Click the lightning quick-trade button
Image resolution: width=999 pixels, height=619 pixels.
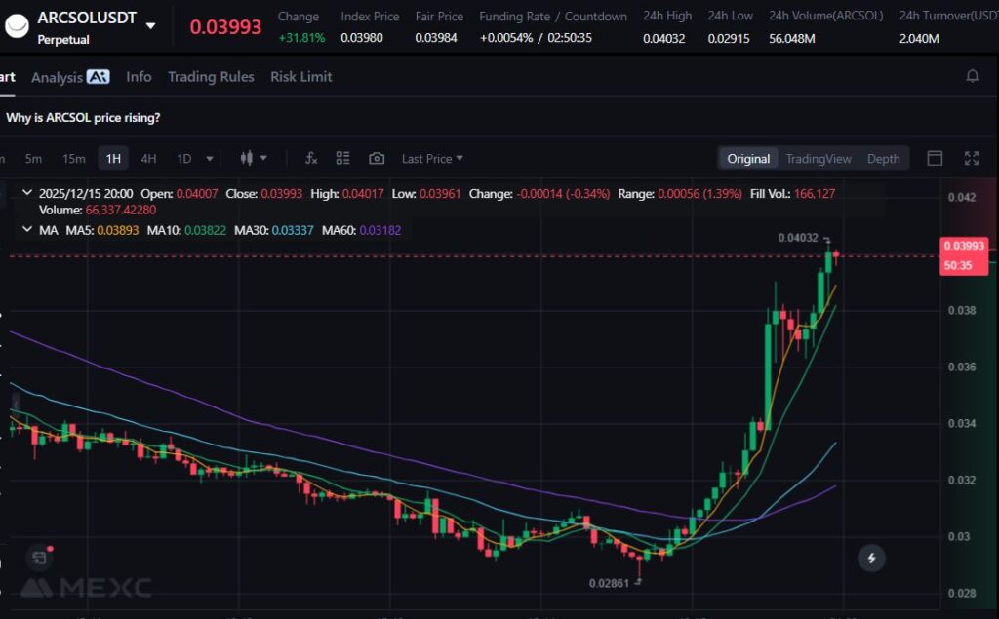click(871, 558)
